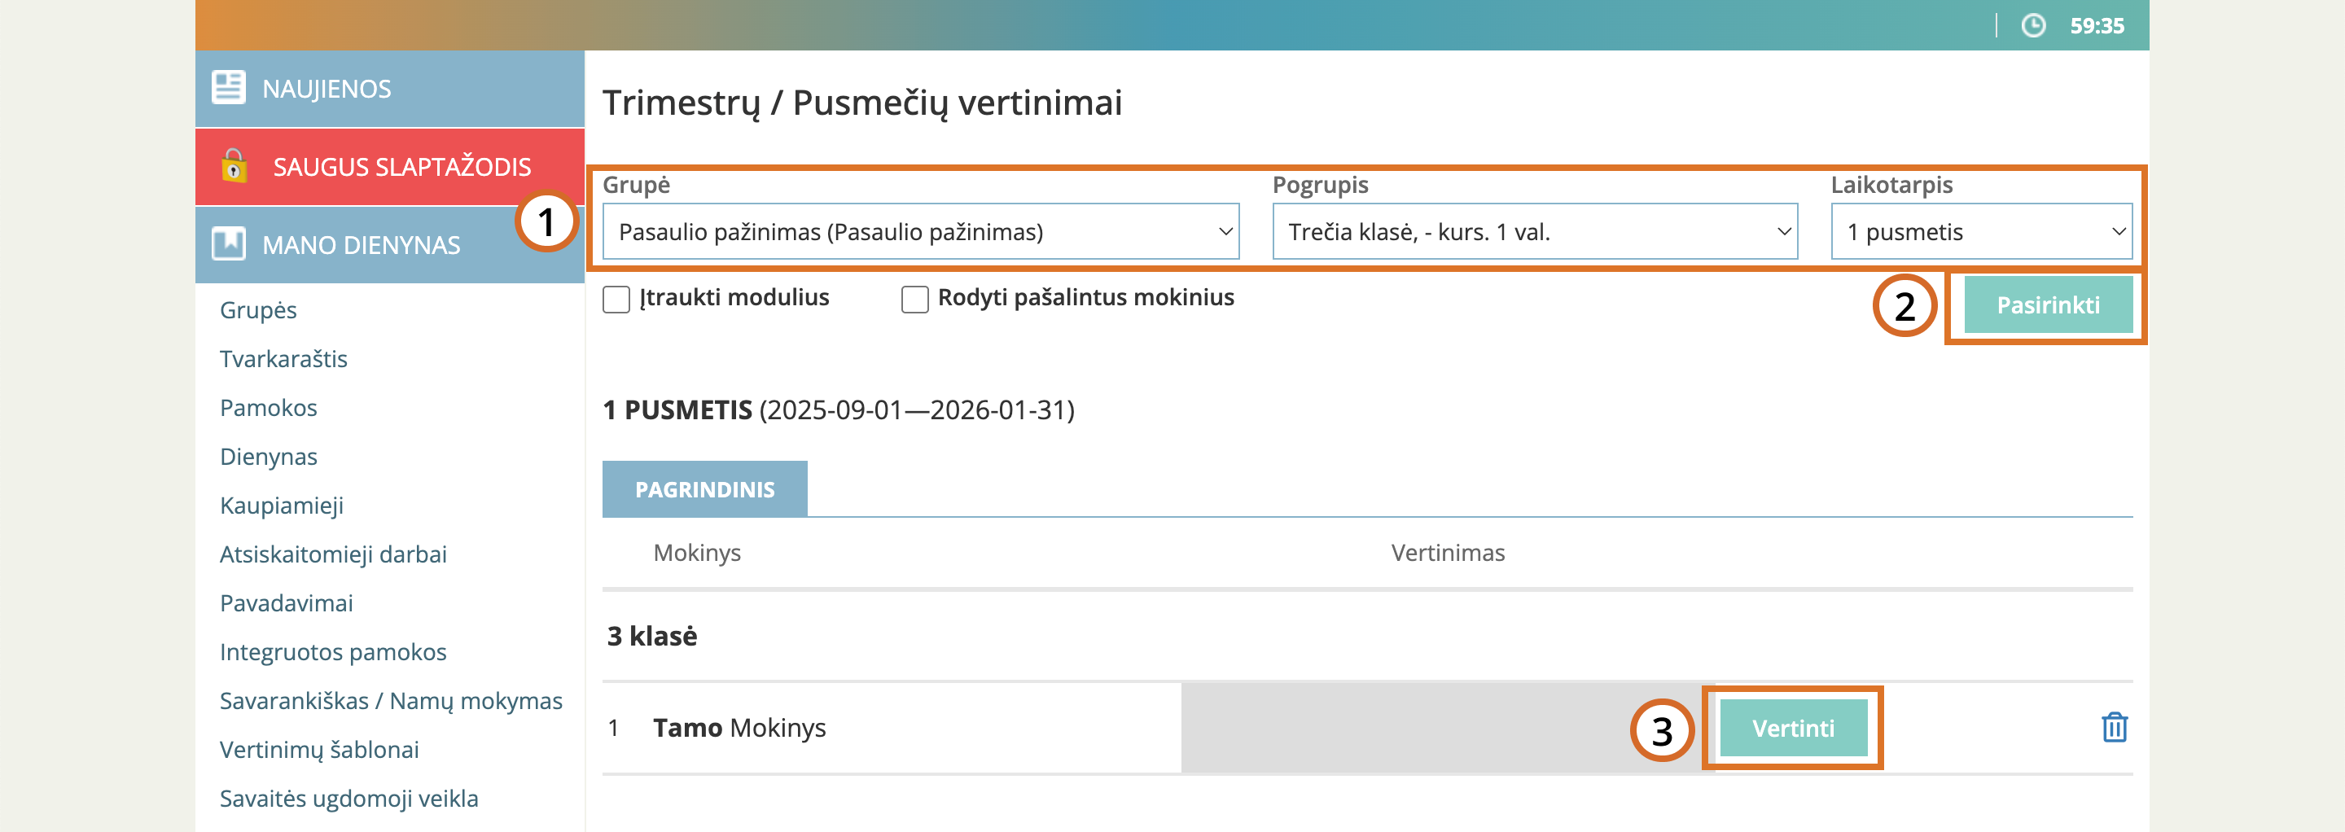Check Rodyti pašalintus mokinius option

coord(914,299)
